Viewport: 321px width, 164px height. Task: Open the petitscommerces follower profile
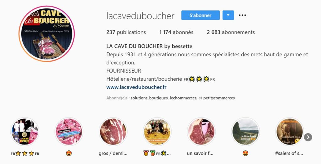coord(219,98)
